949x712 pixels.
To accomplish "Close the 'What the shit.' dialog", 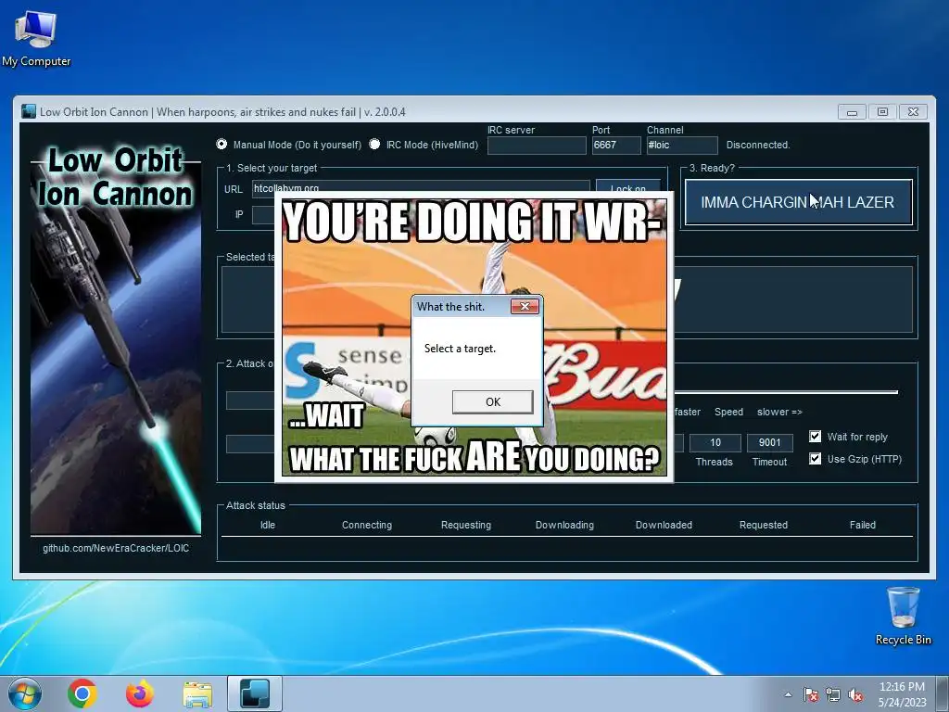I will [525, 306].
